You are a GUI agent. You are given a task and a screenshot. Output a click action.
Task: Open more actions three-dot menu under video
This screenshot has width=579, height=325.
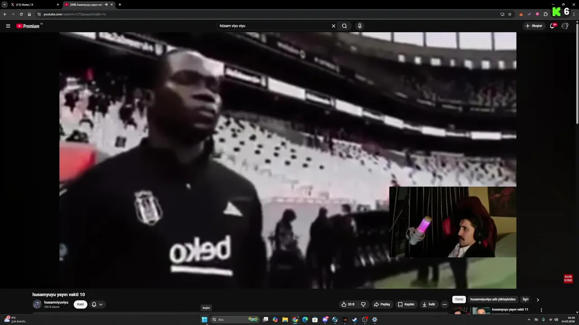click(444, 304)
